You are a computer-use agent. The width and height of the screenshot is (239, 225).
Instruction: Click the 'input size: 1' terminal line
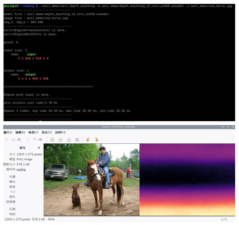click(15, 50)
